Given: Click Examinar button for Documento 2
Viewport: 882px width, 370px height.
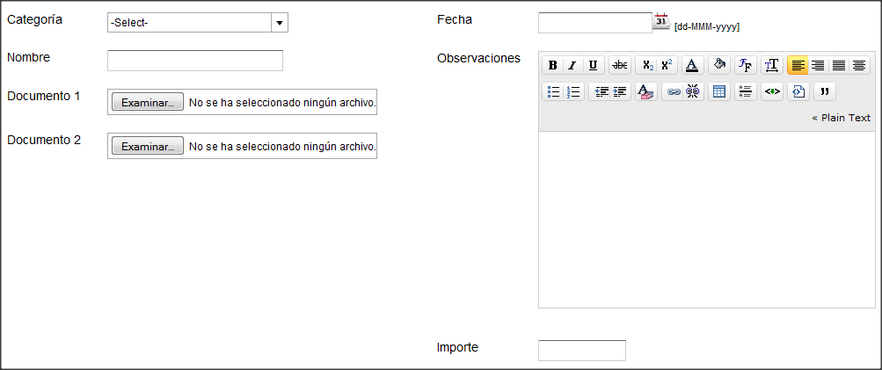Looking at the screenshot, I should 148,146.
